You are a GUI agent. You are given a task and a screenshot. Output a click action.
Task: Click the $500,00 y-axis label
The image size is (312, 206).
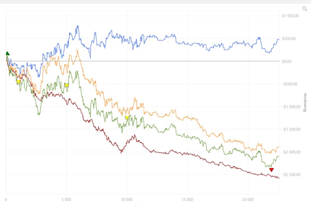click(289, 39)
